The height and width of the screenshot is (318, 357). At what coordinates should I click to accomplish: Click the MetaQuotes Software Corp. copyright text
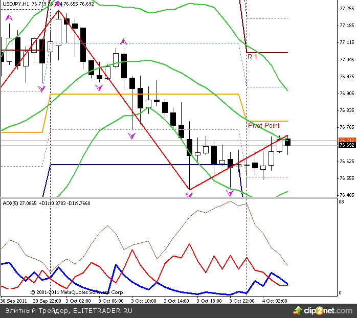coord(77,292)
